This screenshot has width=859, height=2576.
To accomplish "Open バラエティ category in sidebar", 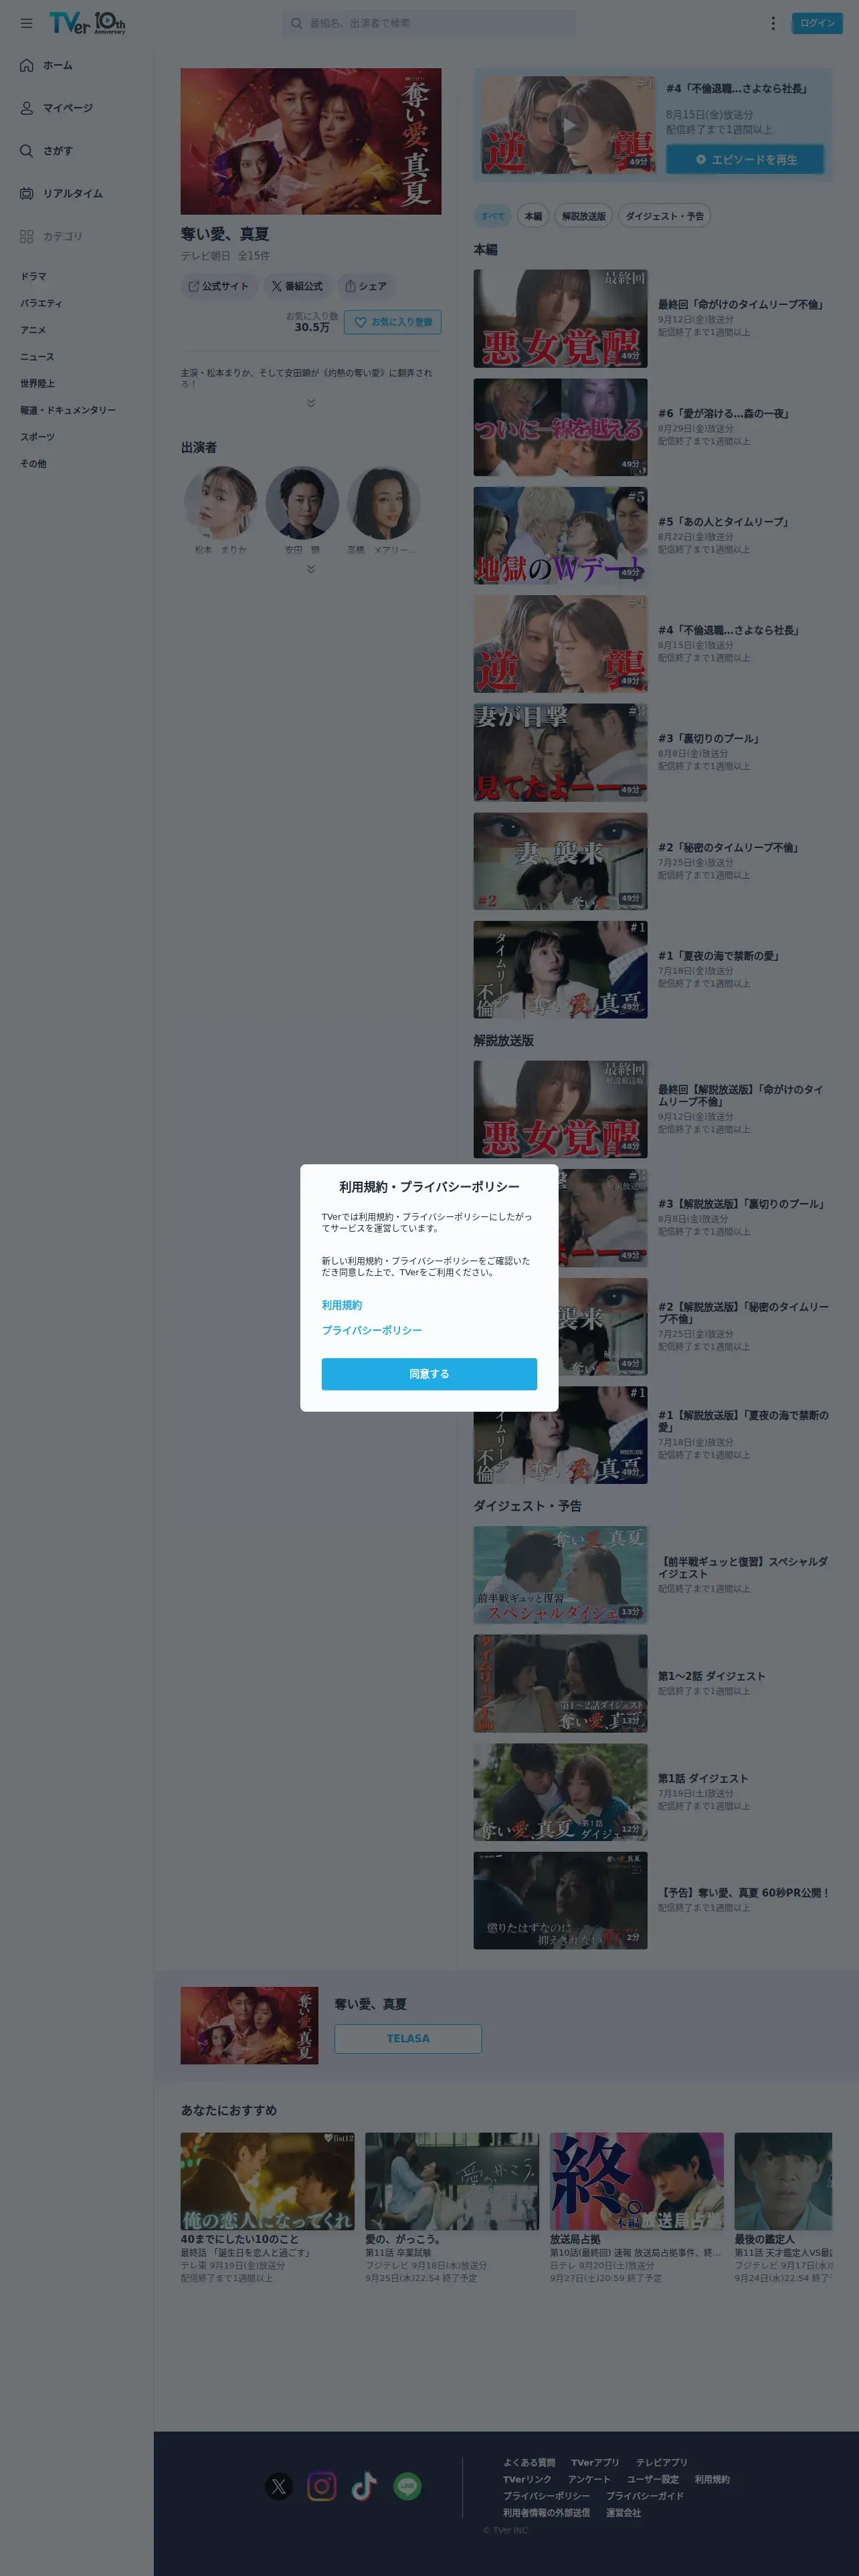I will click(x=41, y=303).
